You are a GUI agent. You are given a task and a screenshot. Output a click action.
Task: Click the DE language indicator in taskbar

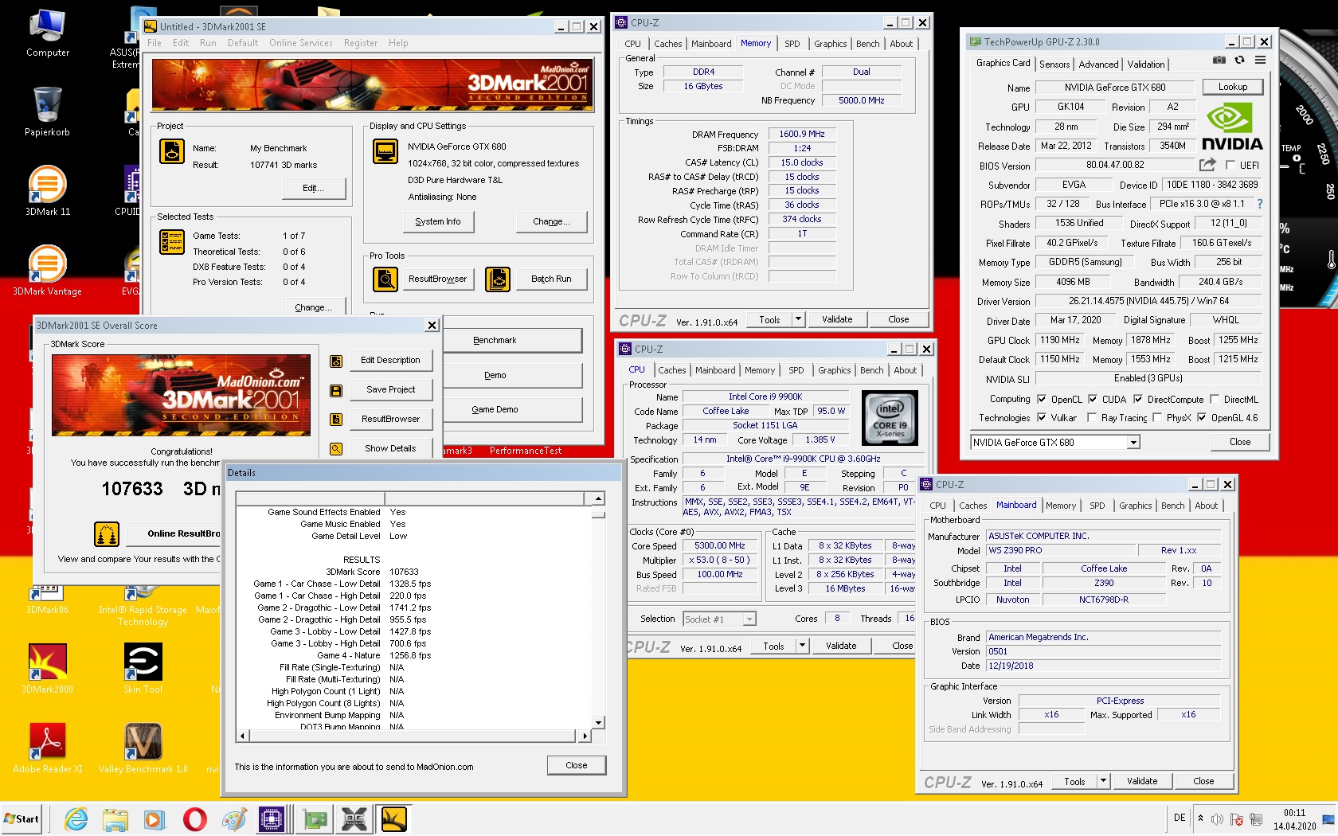(x=1180, y=818)
